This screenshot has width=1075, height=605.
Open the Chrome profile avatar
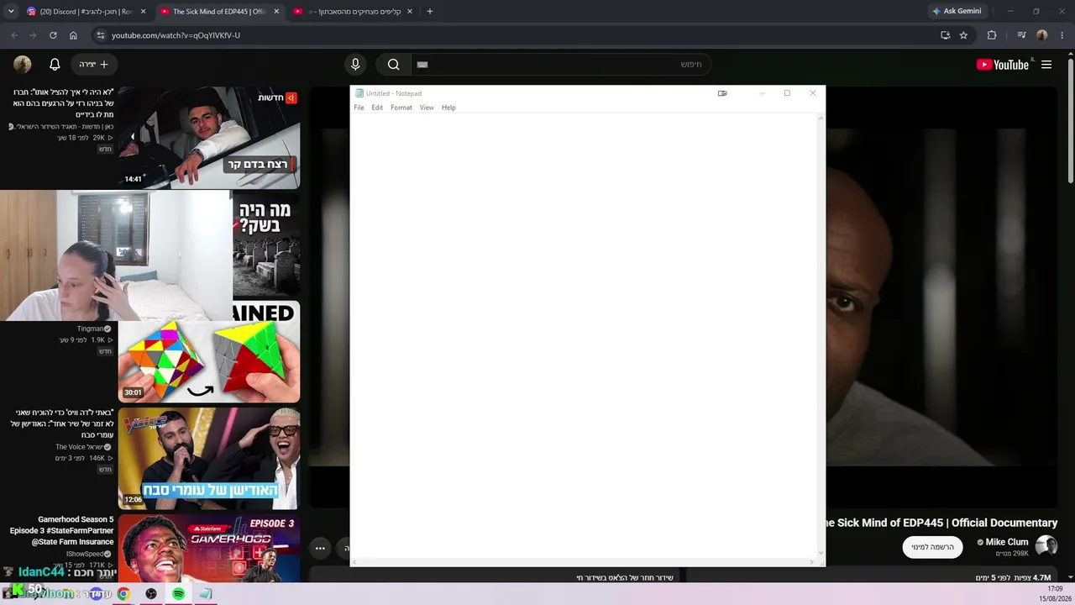point(1042,35)
